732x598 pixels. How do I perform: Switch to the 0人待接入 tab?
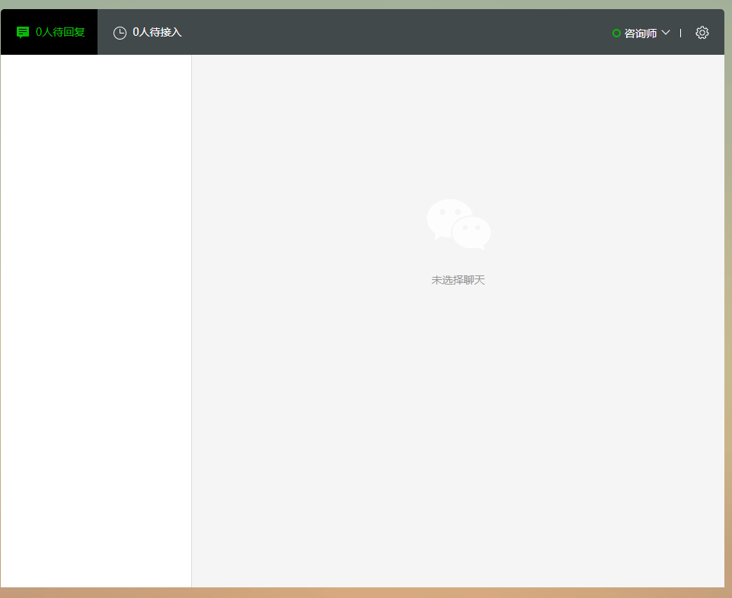148,32
